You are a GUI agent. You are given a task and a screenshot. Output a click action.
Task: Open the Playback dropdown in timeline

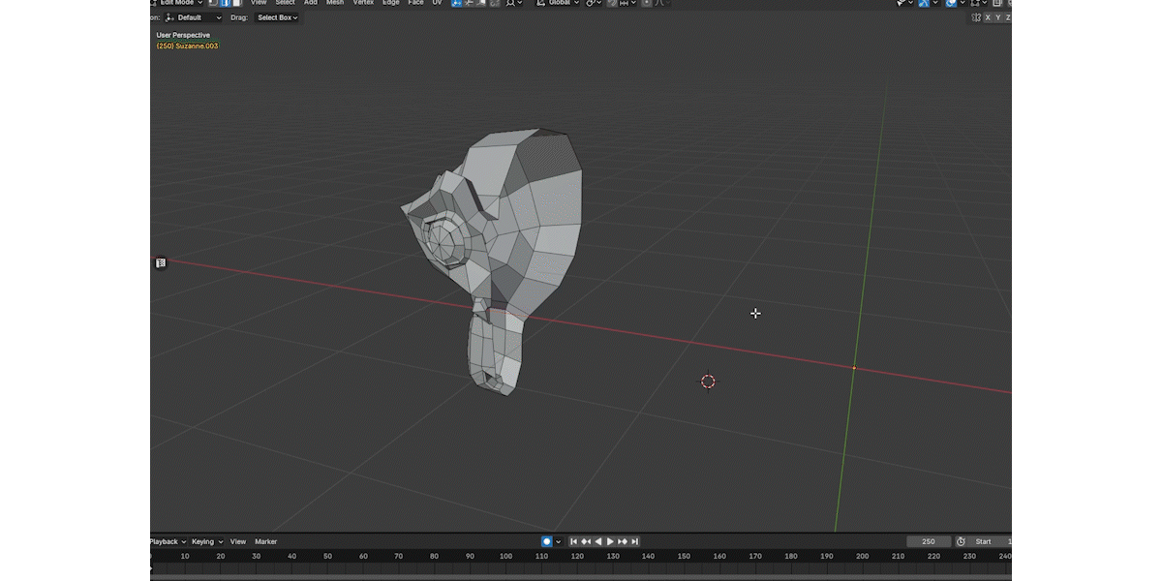pyautogui.click(x=167, y=541)
